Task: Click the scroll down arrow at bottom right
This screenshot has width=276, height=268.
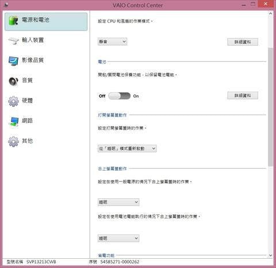Action: click(270, 255)
